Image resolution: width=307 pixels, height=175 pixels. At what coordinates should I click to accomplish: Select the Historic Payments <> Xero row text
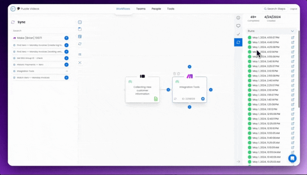pyautogui.click(x=30, y=65)
